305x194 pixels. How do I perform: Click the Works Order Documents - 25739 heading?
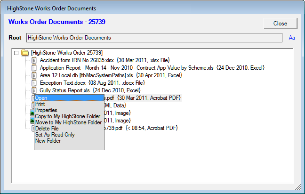pyautogui.click(x=57, y=22)
